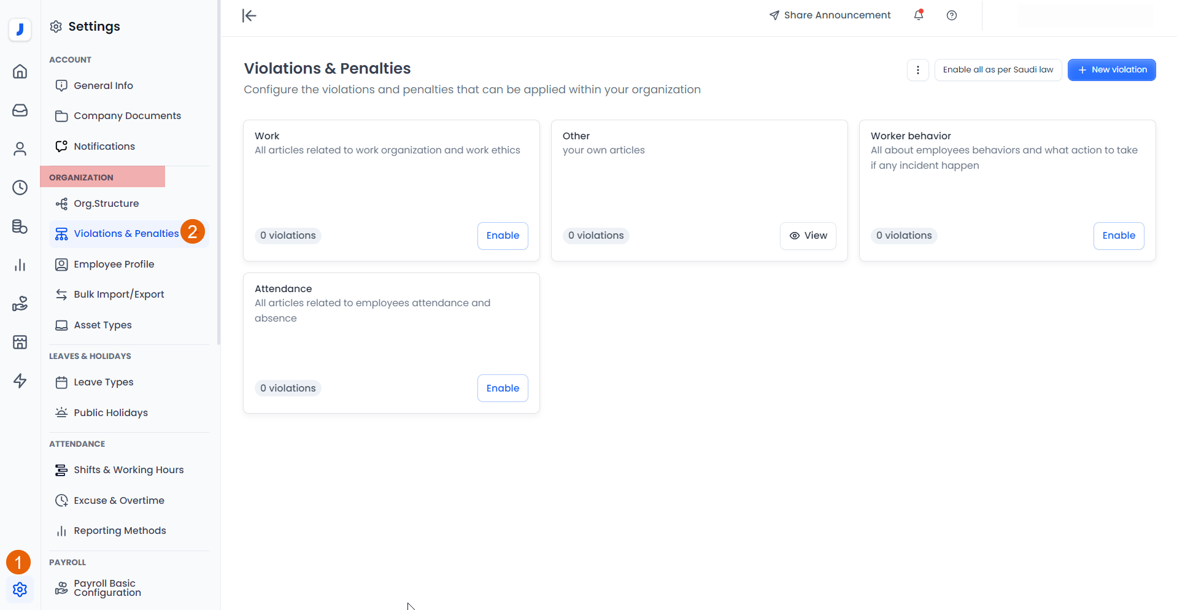View the Other violations category
The width and height of the screenshot is (1177, 610).
coord(808,236)
